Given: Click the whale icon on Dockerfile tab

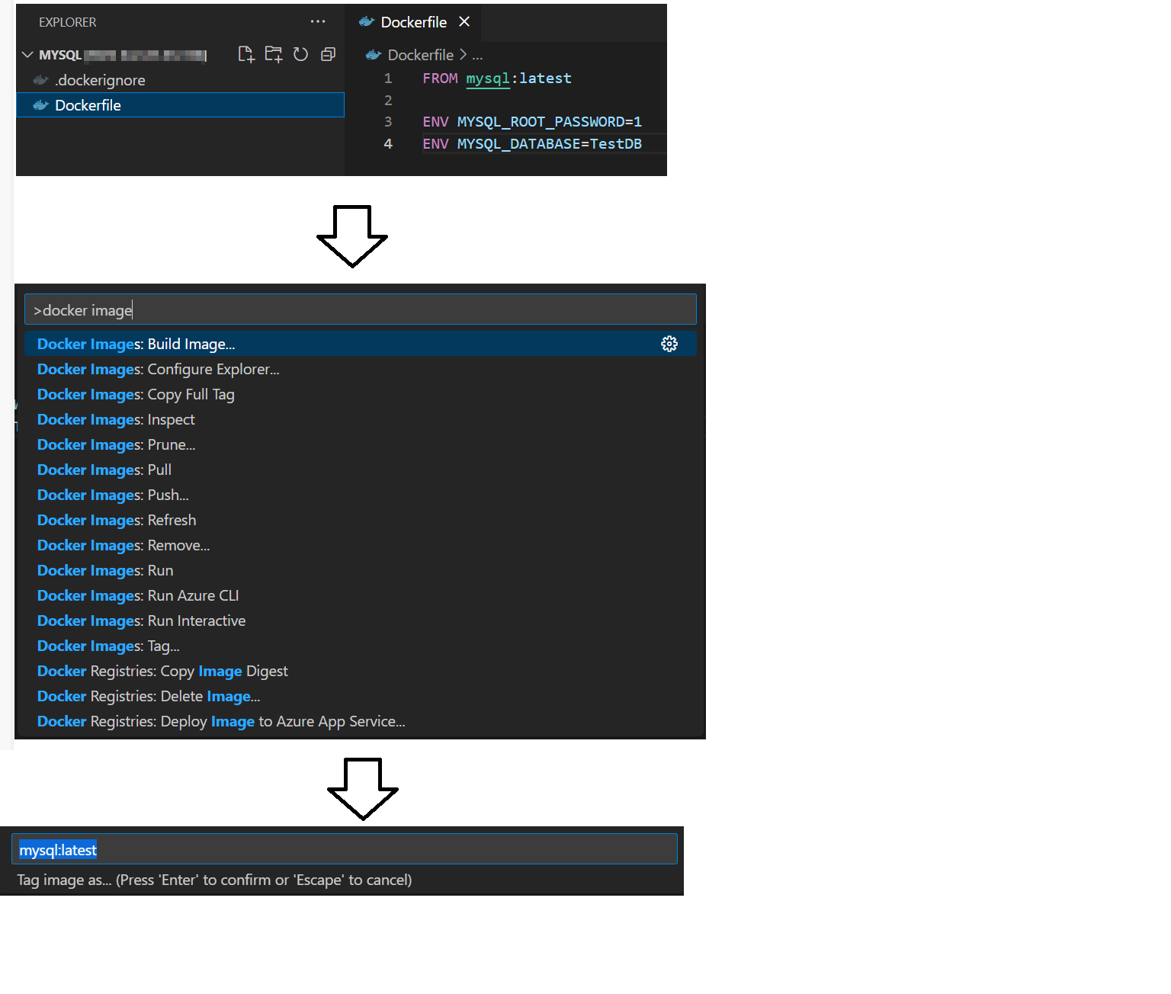Looking at the screenshot, I should point(367,21).
